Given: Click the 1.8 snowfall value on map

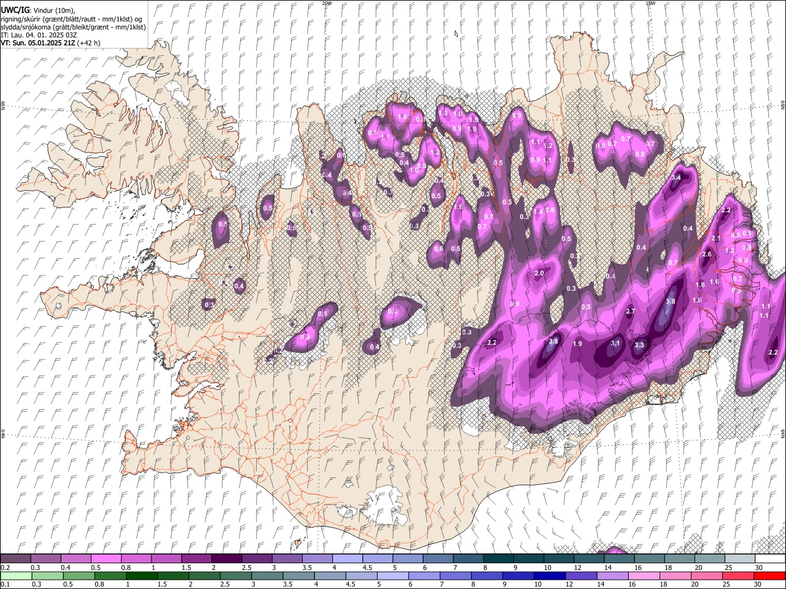Looking at the screenshot, I should (701, 285).
